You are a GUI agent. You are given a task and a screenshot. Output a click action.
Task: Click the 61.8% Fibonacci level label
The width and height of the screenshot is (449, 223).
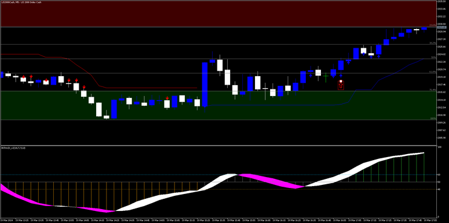(x=433, y=72)
